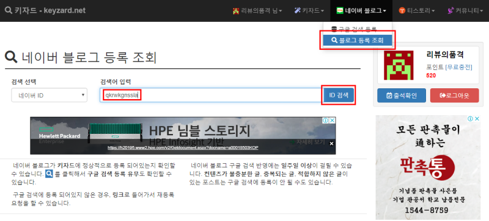
Task: Click the 키자드 - keyzard.net site logo
Action: [45, 10]
